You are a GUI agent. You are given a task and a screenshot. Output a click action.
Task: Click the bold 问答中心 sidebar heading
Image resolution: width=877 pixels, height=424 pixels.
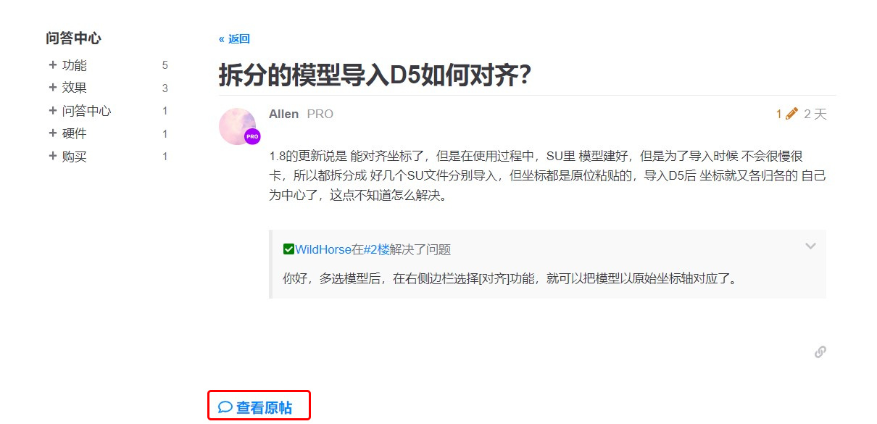[73, 38]
